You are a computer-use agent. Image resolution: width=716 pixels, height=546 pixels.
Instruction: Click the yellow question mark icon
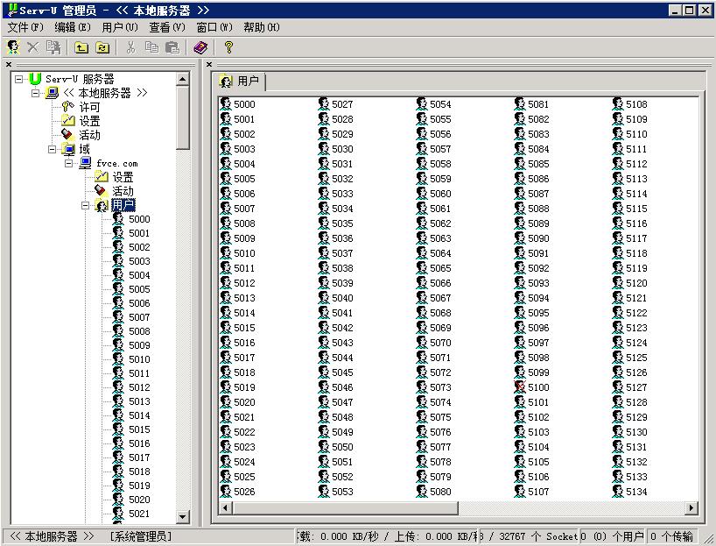click(228, 47)
